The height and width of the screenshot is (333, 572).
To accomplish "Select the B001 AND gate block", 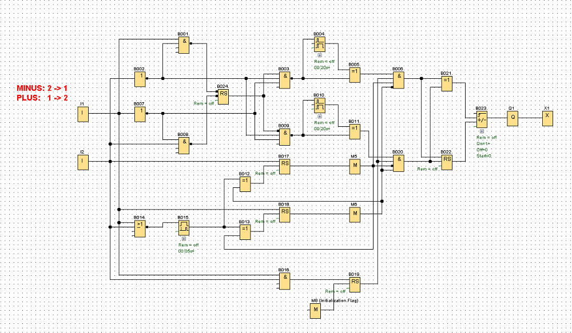I will coord(184,45).
